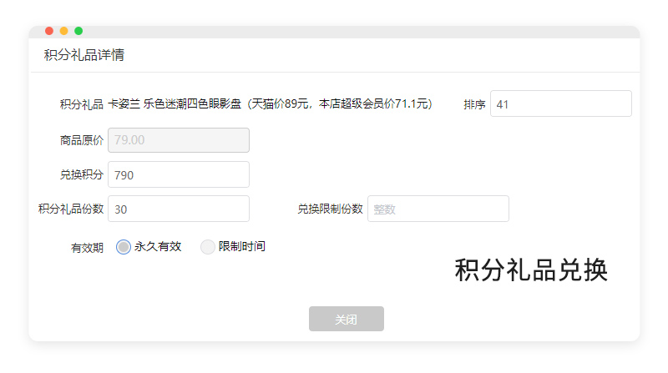Click the disabled 商品原价 field showing 79.00
Viewport: 668px width, 373px height.
(179, 140)
